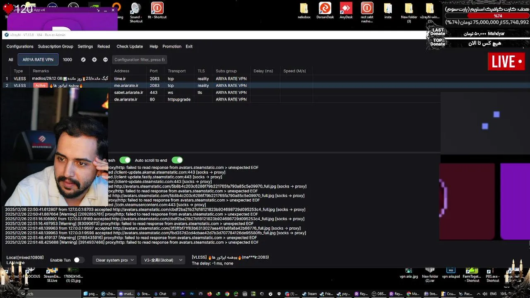Select the server row sabet.ariarate.ir
This screenshot has width=530, height=298.
pyautogui.click(x=211, y=93)
